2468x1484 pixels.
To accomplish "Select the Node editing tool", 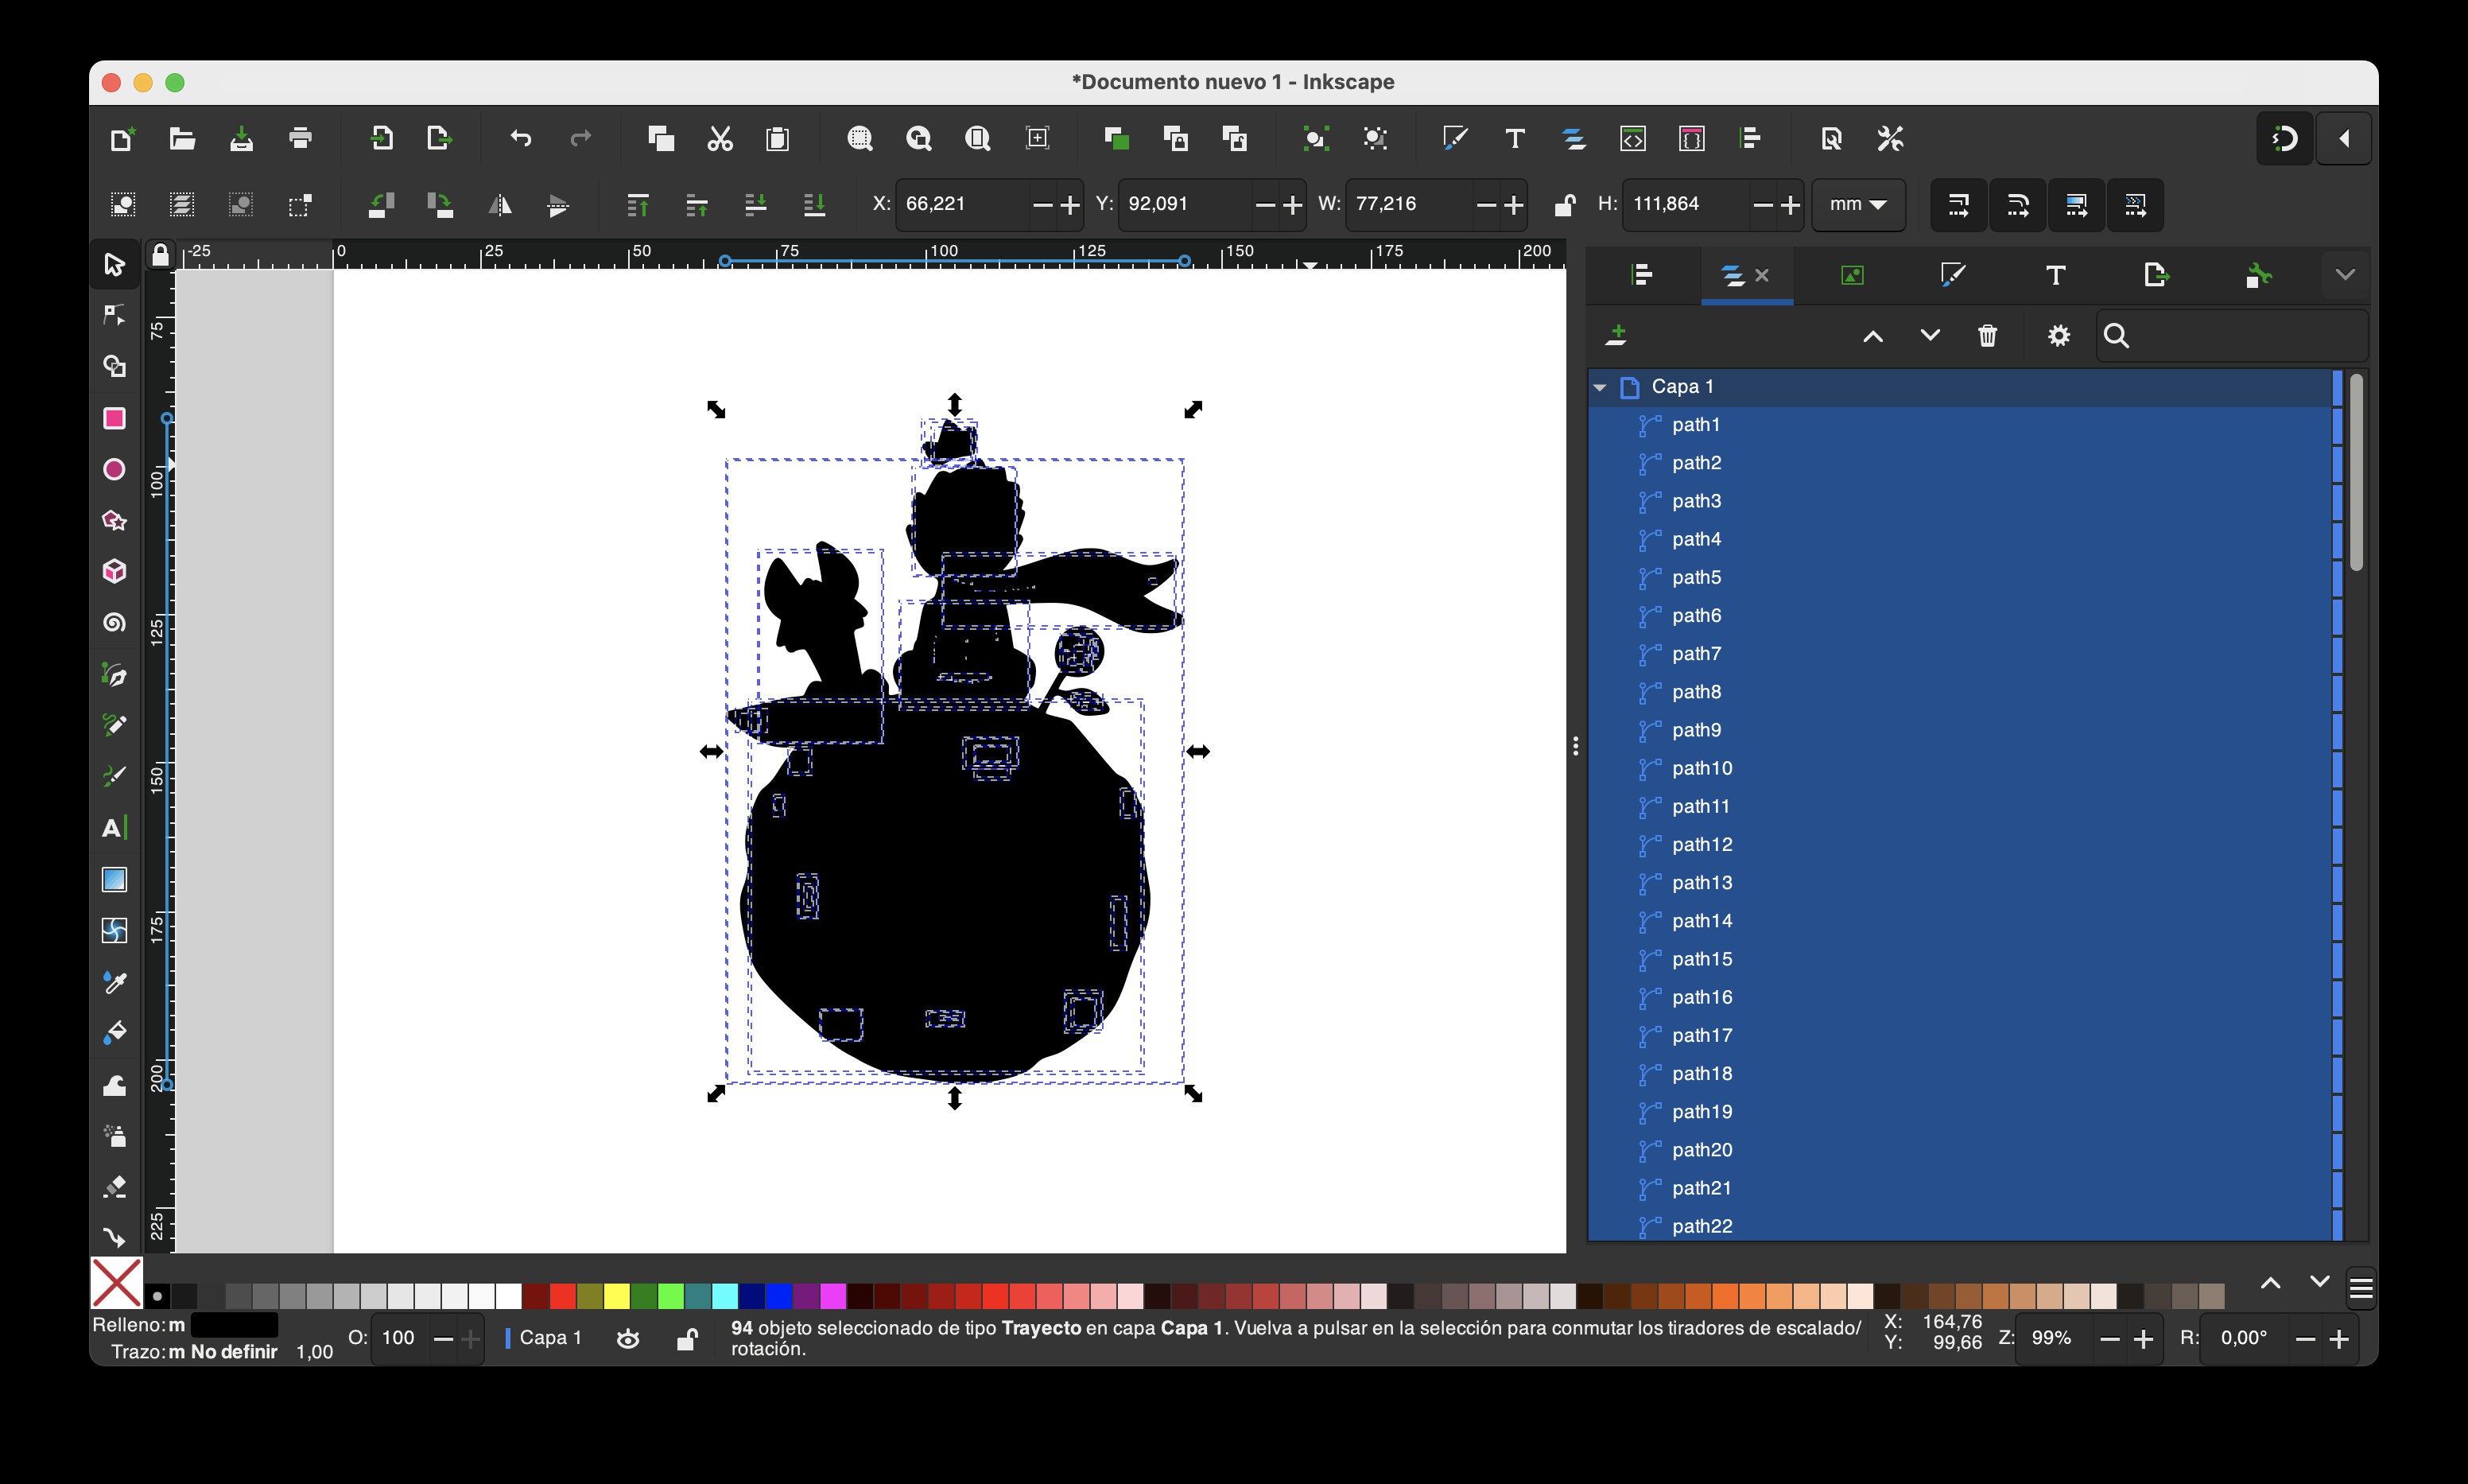I will [115, 315].
